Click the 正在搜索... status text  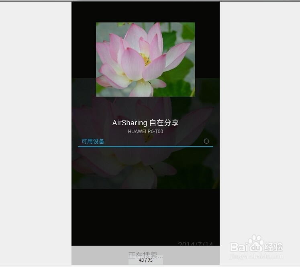(145, 255)
